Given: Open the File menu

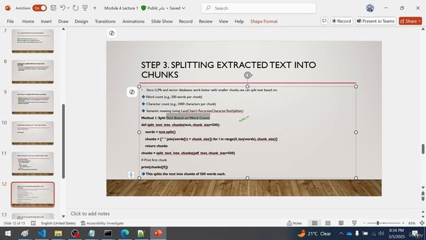Looking at the screenshot, I should pyautogui.click(x=11, y=21).
